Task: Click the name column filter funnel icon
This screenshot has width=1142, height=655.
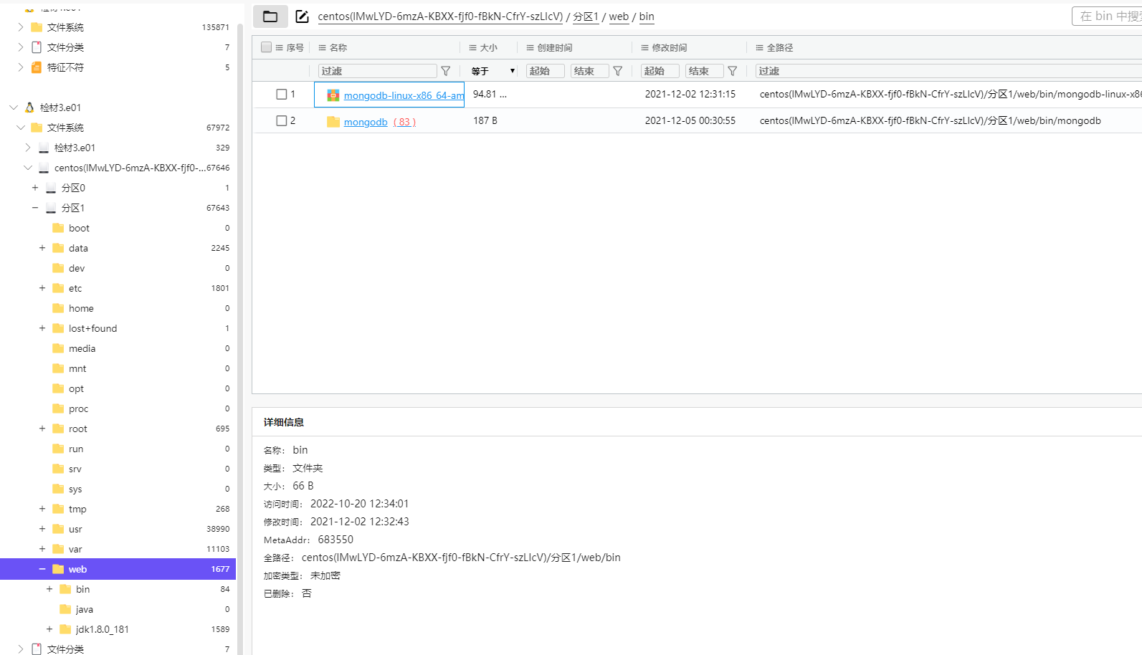Action: coord(446,71)
